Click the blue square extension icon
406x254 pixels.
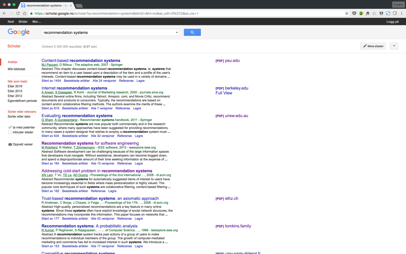[388, 13]
